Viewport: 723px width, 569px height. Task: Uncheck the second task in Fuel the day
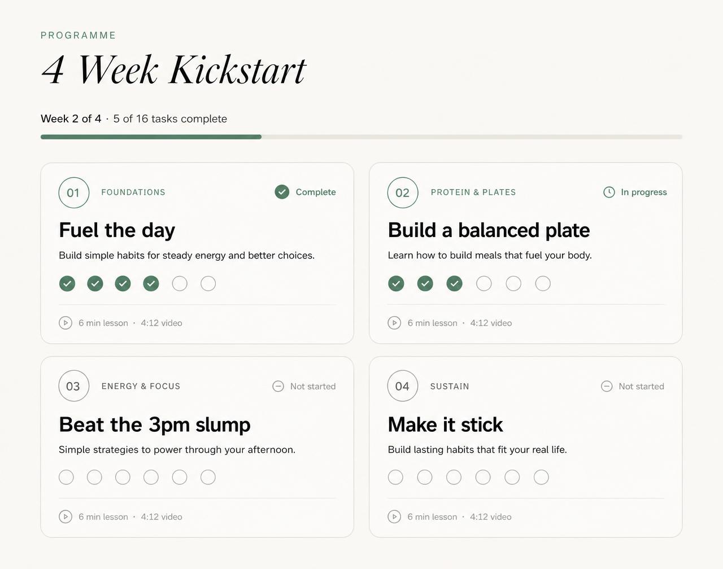coord(95,283)
